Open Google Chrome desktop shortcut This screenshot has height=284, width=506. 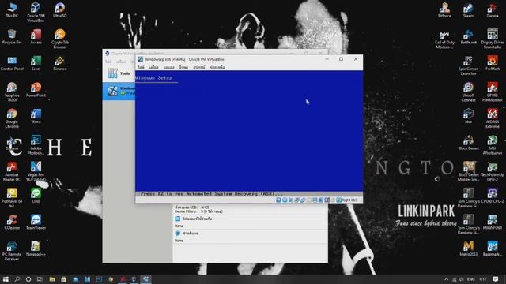tap(12, 118)
